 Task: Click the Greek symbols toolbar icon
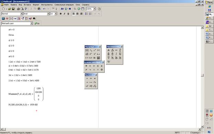tap(30, 19)
